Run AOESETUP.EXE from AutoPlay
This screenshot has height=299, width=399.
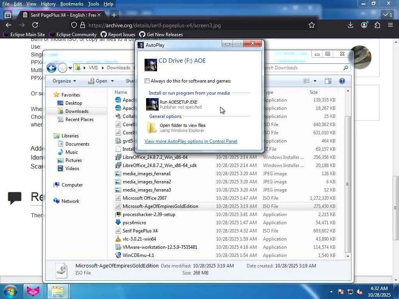coord(174,104)
